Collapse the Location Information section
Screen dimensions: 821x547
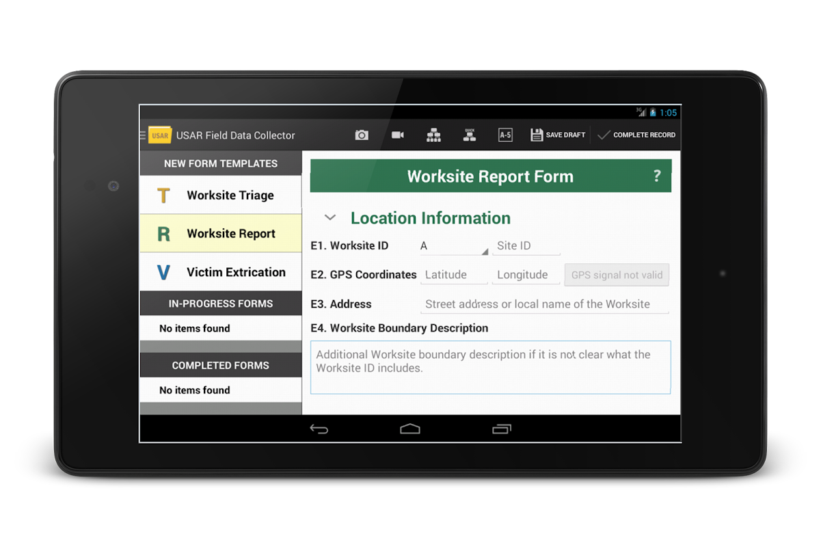(330, 218)
